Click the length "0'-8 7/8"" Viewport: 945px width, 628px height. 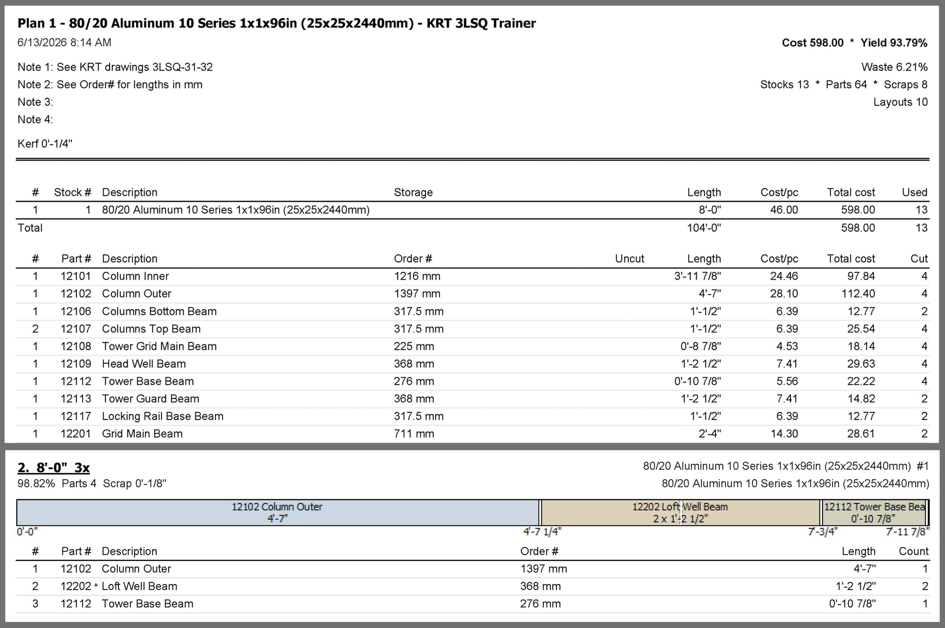pyautogui.click(x=700, y=346)
